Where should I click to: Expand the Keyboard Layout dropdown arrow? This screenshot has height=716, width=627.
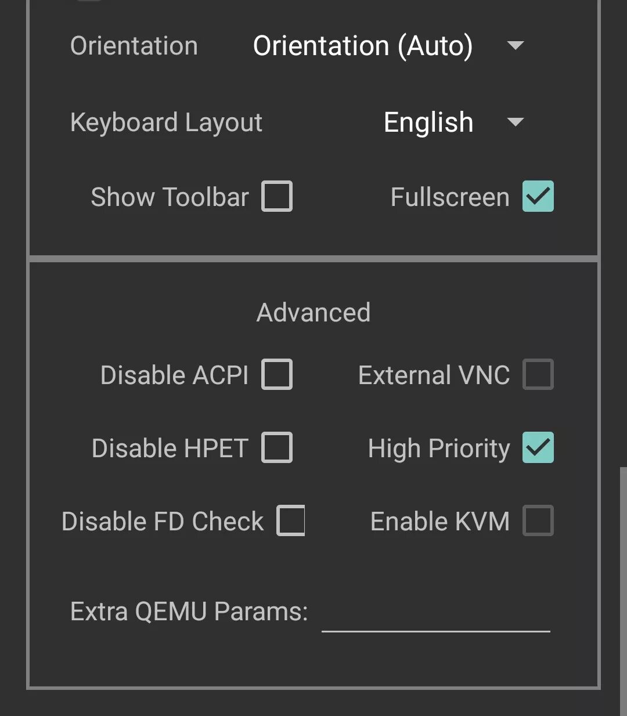coord(516,122)
